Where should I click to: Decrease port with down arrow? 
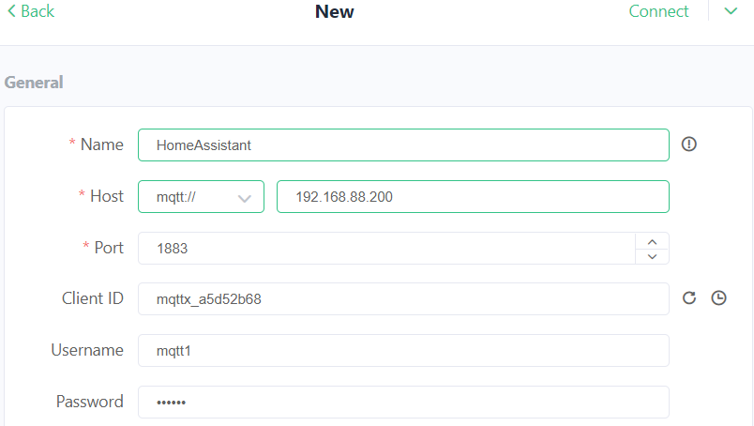click(652, 256)
